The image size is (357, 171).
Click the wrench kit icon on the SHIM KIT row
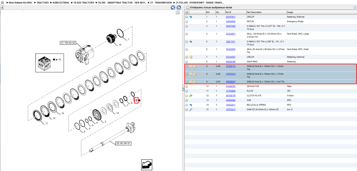pyautogui.click(x=191, y=110)
